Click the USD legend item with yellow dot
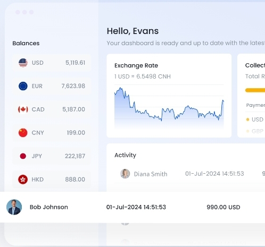 [x=255, y=120]
